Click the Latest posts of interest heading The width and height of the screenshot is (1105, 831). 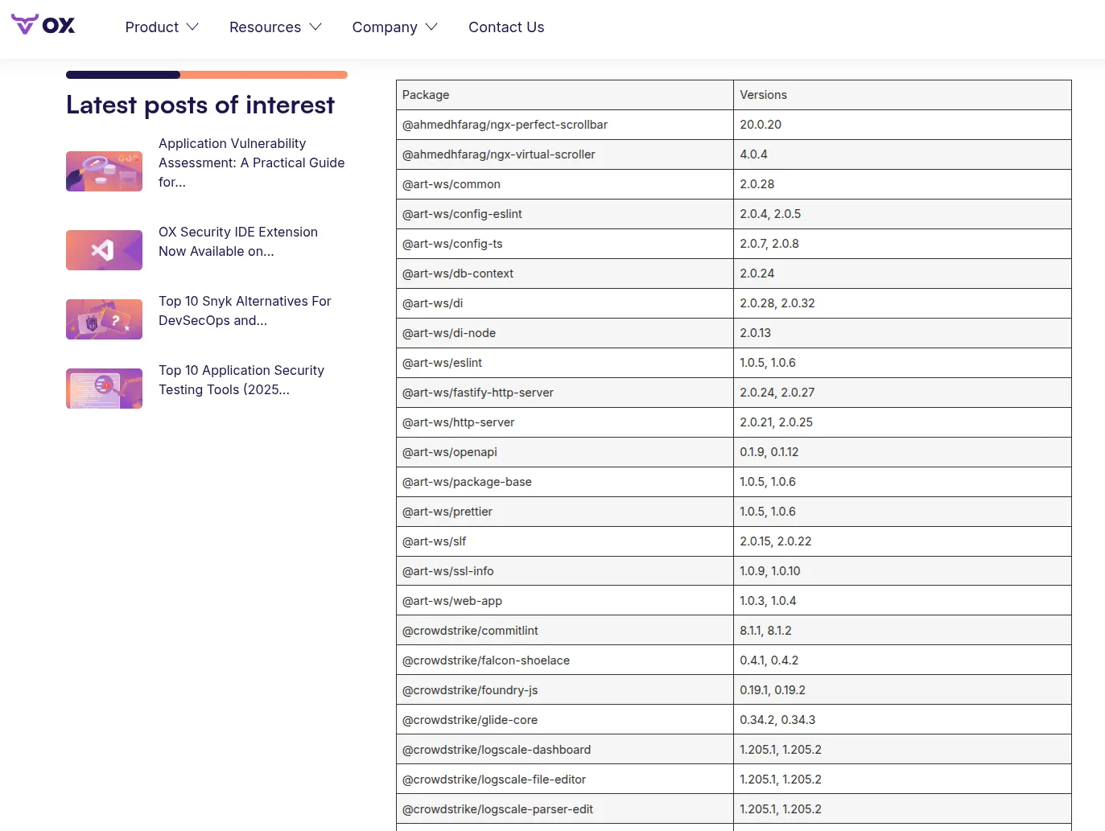[x=200, y=105]
